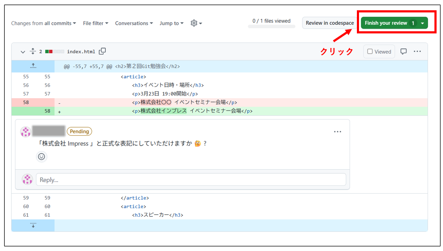Viewport: 443px width, 251px height.
Task: Mark index.html as Viewed
Action: pos(379,51)
